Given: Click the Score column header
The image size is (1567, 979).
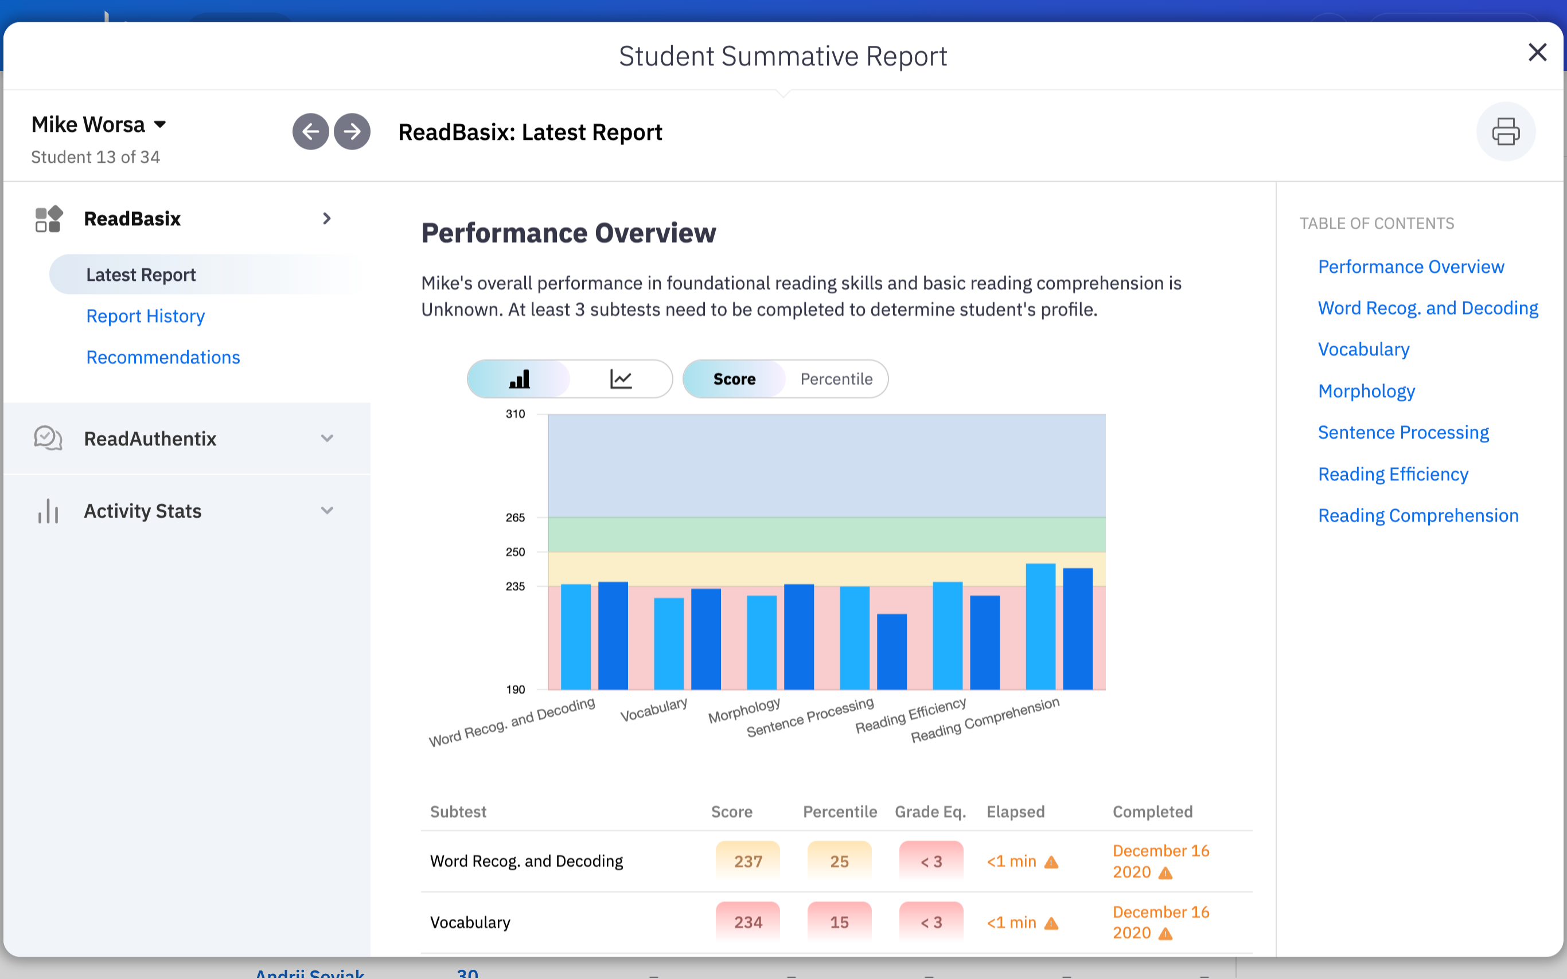Looking at the screenshot, I should 731,811.
